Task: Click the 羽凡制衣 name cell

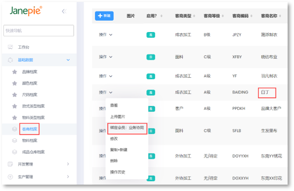Action: pyautogui.click(x=269, y=76)
